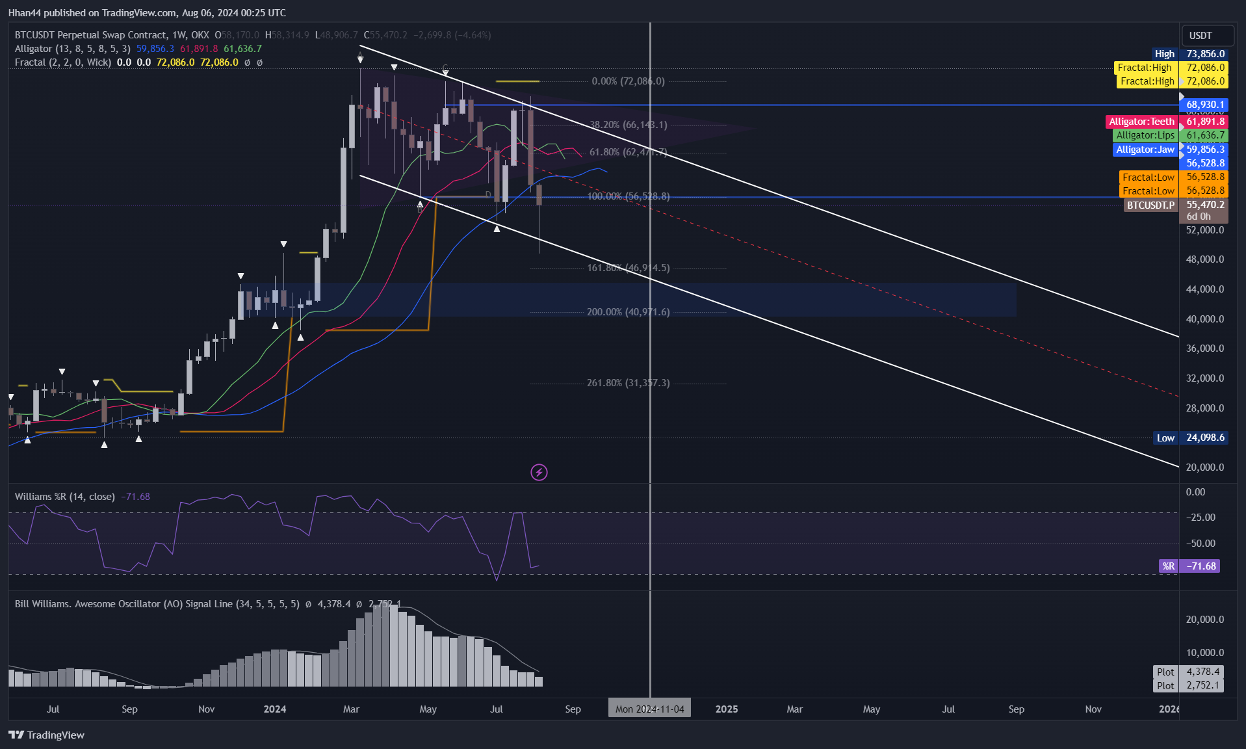The width and height of the screenshot is (1246, 749).
Task: Click the Hhan44 published on TradingView.com header
Action: tap(147, 13)
